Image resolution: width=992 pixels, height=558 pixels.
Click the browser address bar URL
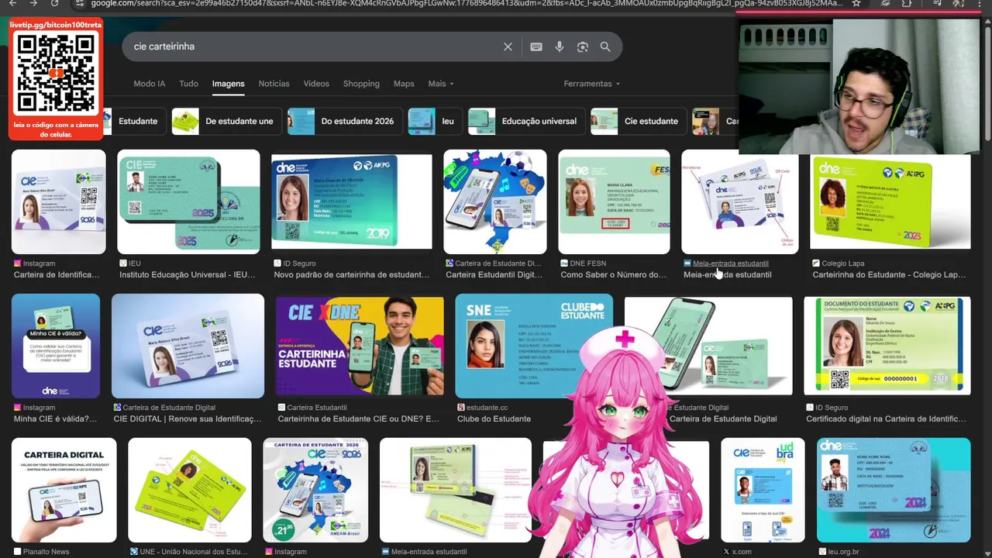(x=465, y=4)
